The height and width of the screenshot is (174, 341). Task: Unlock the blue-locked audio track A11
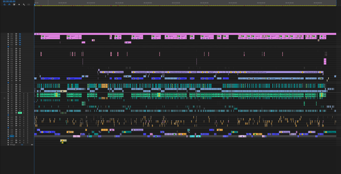point(8,115)
